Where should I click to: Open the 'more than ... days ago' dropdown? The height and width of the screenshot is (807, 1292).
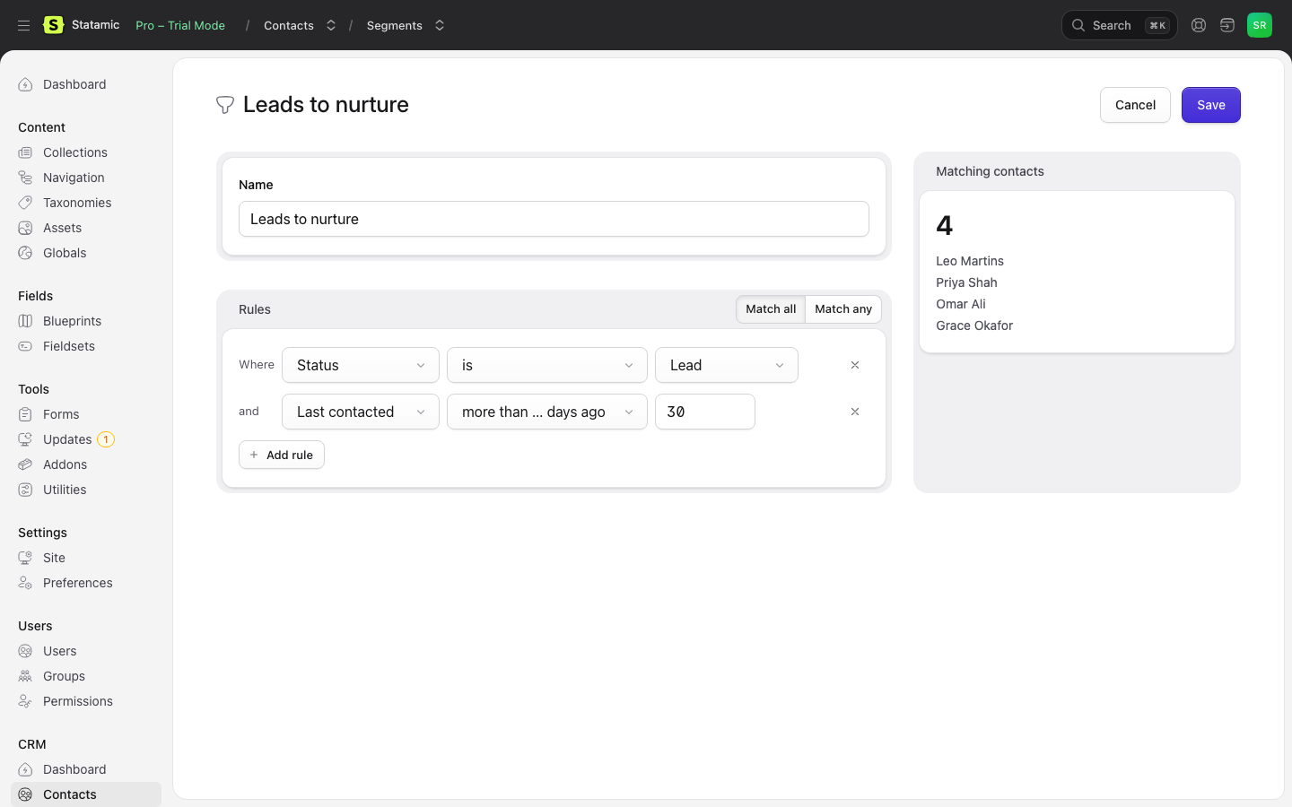(x=547, y=412)
